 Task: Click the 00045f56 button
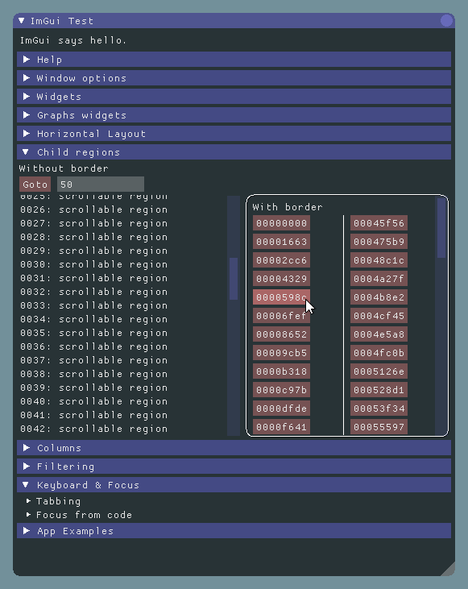point(379,223)
